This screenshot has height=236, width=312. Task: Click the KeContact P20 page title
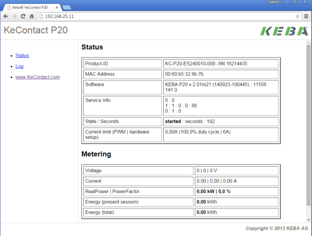coord(35,30)
